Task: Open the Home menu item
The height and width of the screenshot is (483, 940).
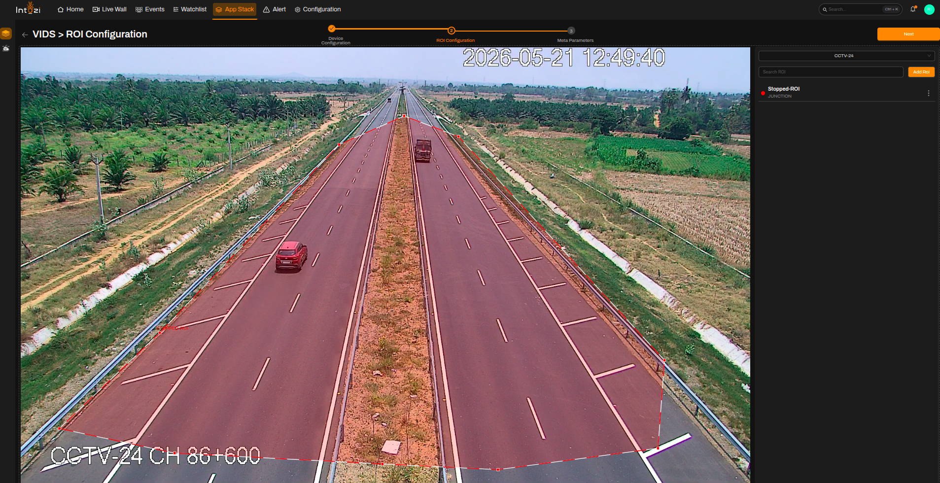Action: [x=70, y=9]
